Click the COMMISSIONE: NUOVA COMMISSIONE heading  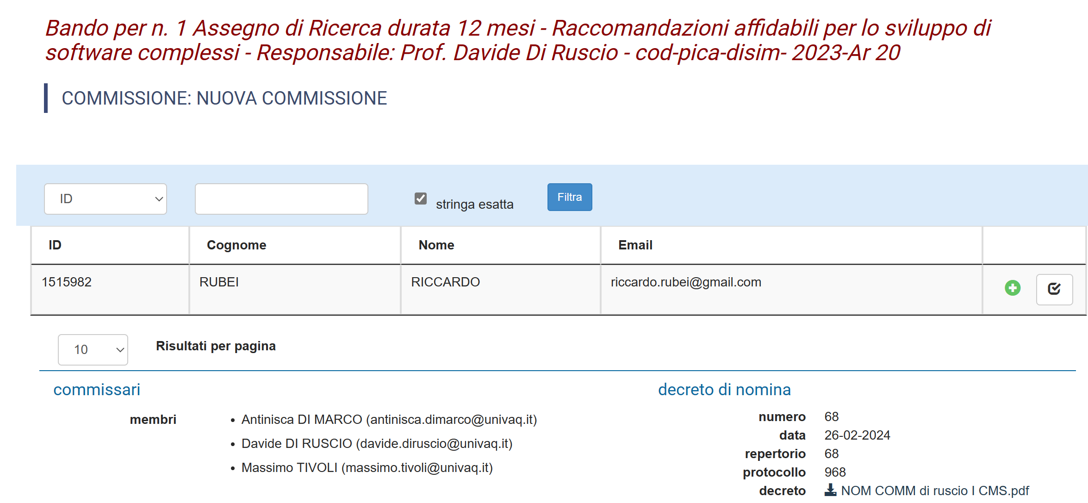coord(224,99)
